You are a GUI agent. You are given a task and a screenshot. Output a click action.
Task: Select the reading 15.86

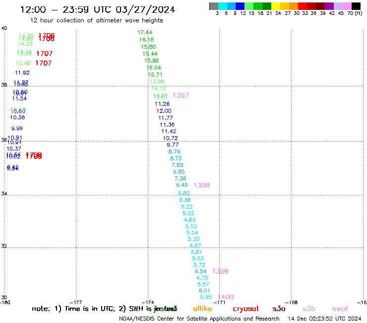tap(151, 61)
